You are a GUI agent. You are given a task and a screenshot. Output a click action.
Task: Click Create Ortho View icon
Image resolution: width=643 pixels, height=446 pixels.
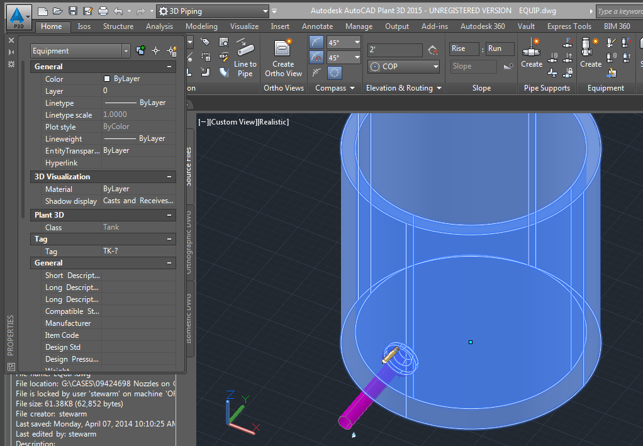click(283, 49)
